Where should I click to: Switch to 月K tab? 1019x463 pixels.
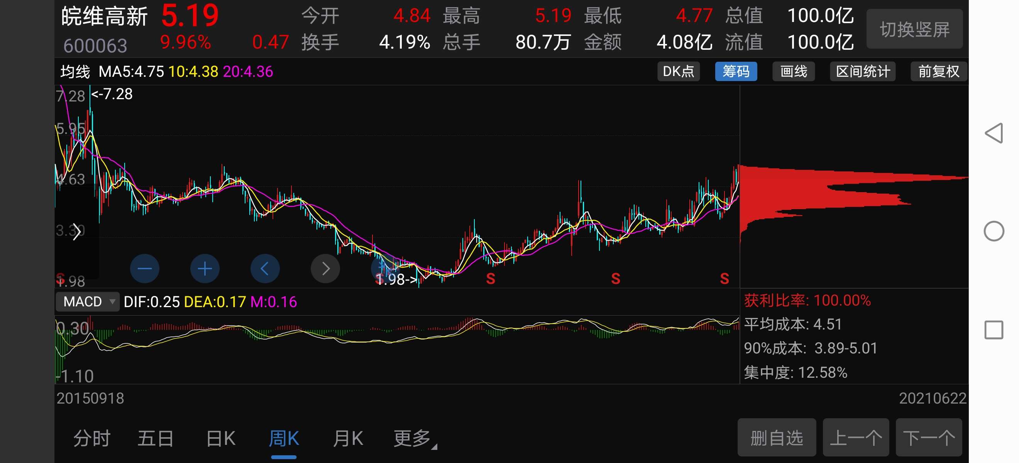(348, 438)
